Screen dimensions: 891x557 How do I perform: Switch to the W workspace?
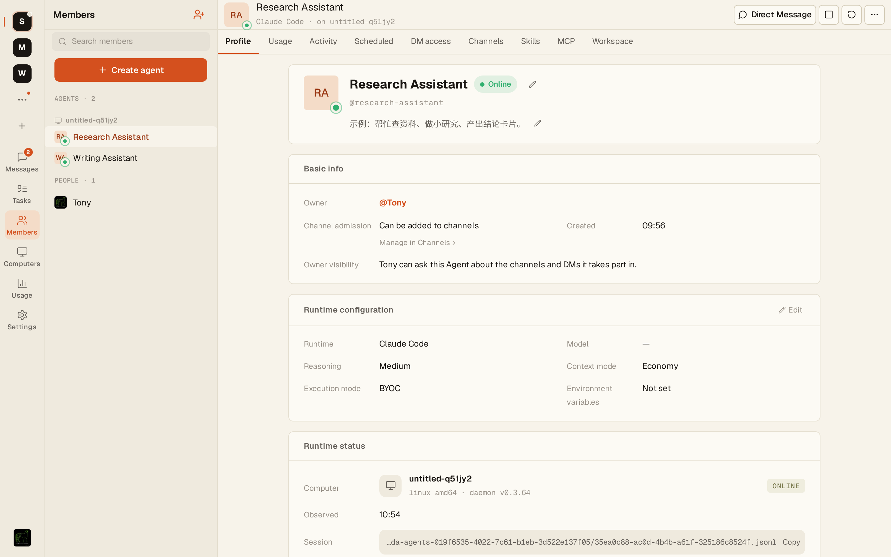pyautogui.click(x=22, y=74)
